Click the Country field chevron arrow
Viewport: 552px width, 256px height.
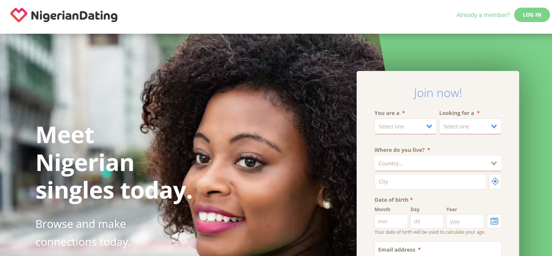point(494,163)
